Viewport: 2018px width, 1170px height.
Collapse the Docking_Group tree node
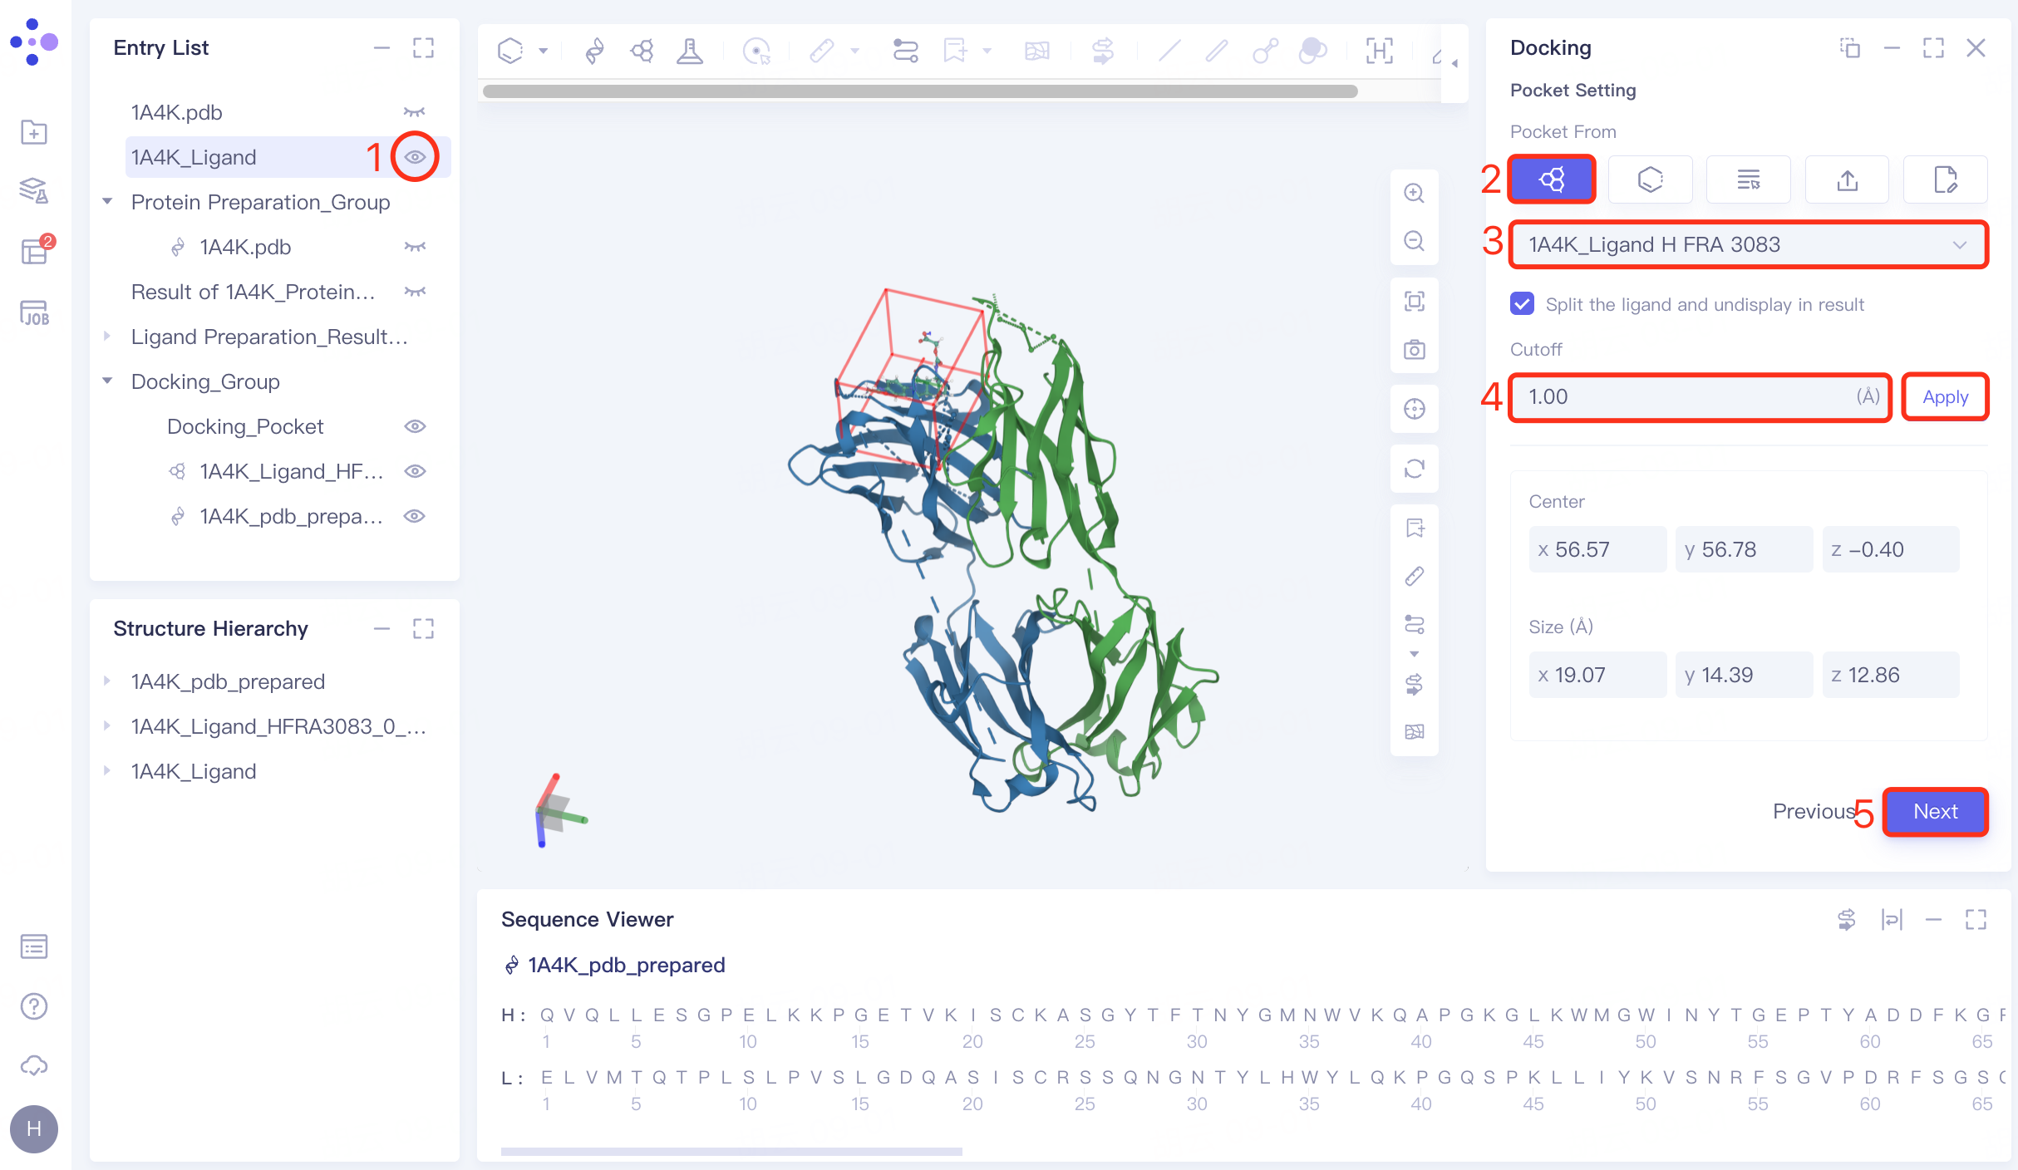coord(107,381)
